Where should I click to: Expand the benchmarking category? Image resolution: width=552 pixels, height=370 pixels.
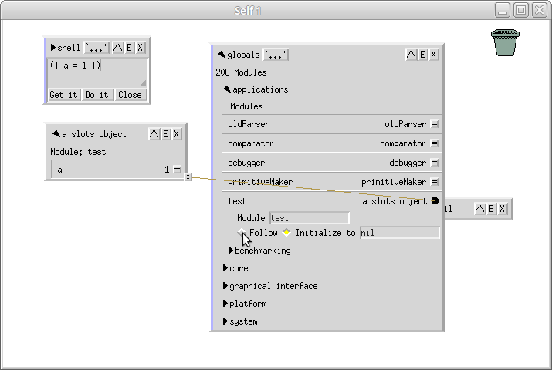[231, 251]
